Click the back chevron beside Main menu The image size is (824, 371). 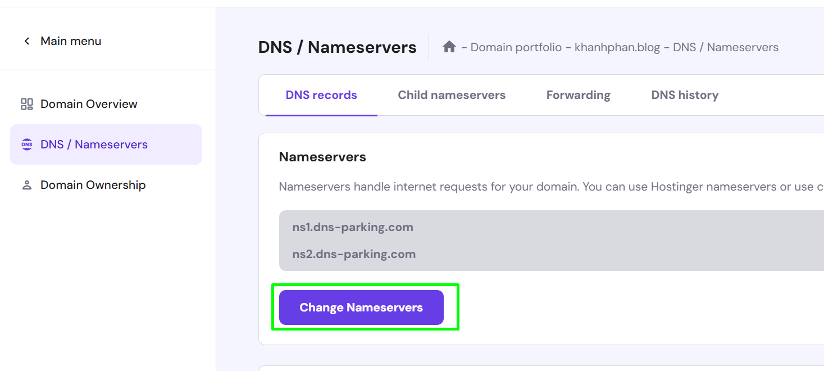[26, 41]
